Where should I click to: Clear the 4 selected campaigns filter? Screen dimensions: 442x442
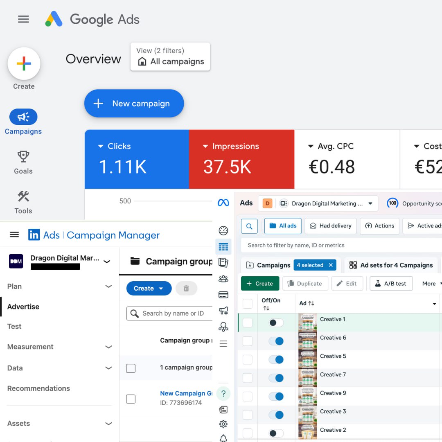tap(331, 265)
